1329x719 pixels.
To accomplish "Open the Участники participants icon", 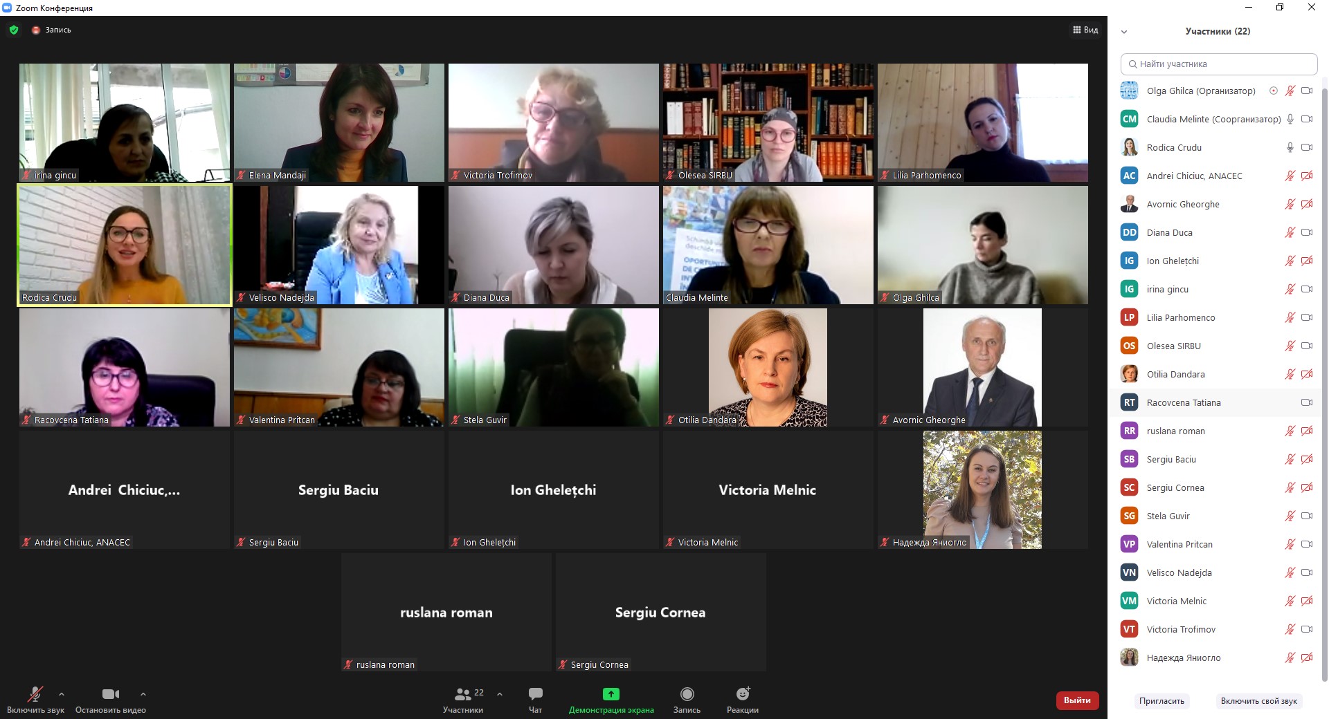I will coord(463,694).
